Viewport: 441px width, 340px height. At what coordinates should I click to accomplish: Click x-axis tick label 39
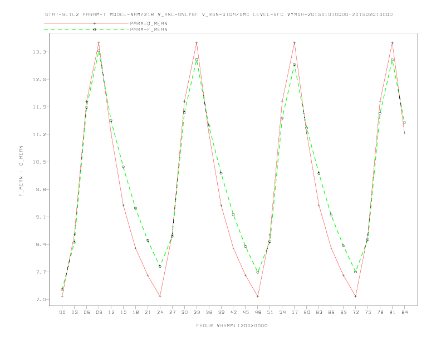222,312
